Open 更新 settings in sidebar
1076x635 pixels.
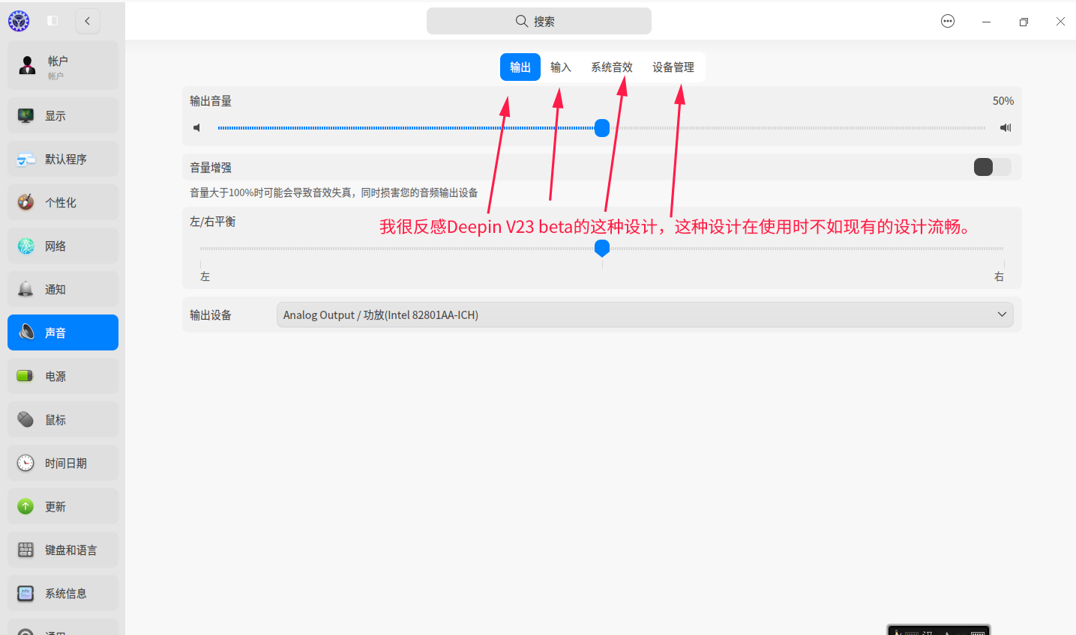point(63,506)
